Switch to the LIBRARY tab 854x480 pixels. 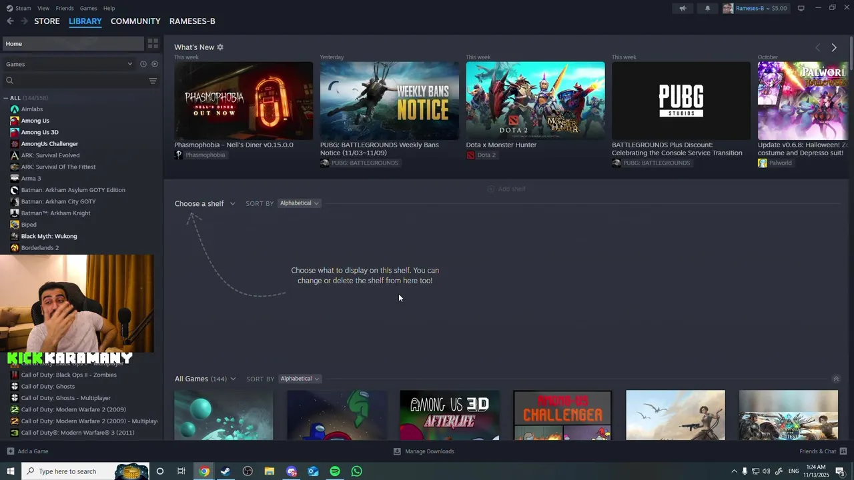(x=85, y=21)
